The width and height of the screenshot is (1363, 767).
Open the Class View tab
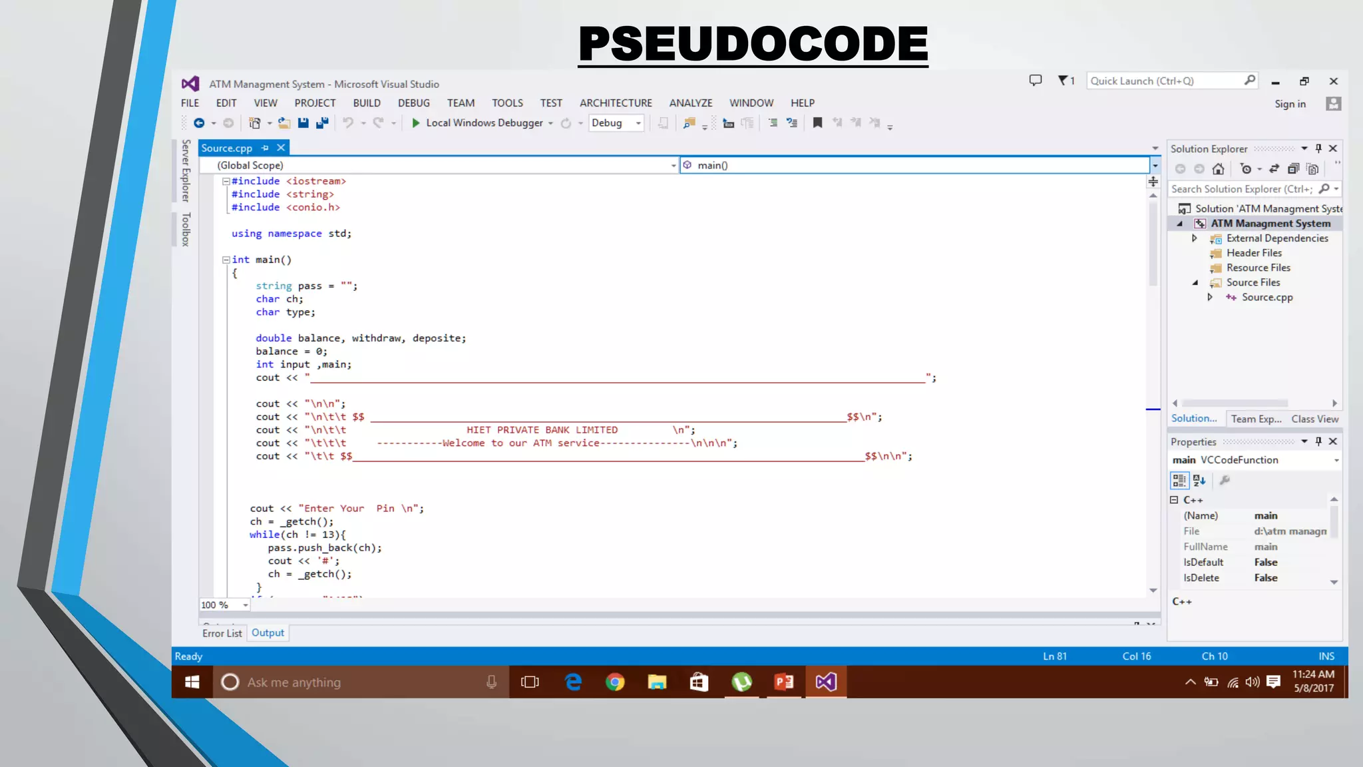coord(1314,419)
